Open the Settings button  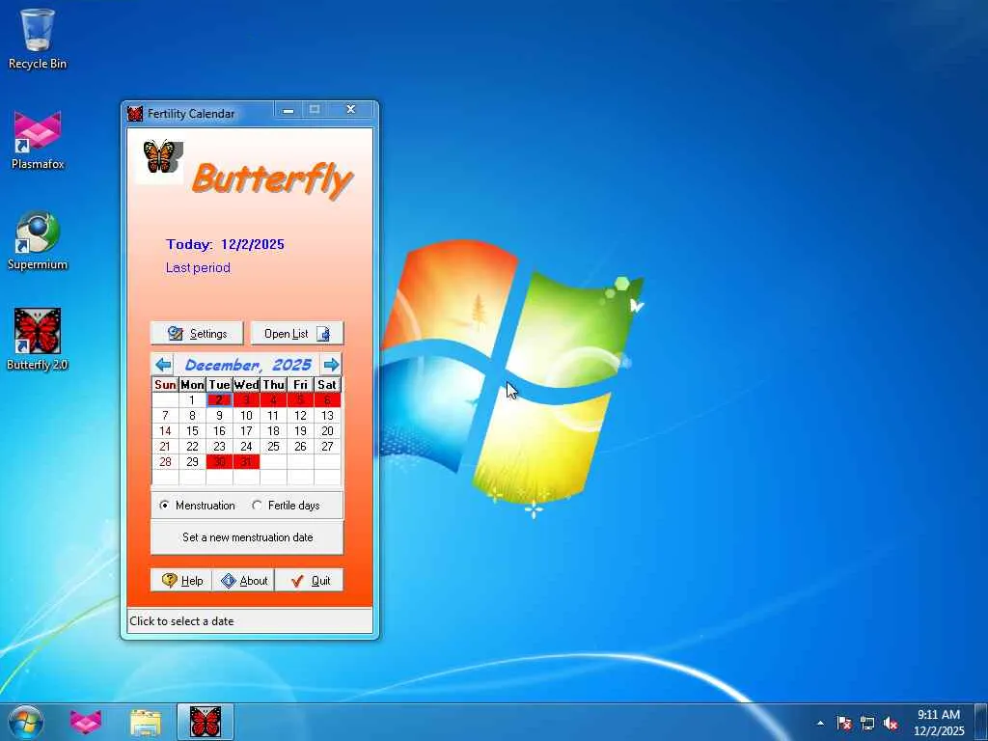point(197,333)
